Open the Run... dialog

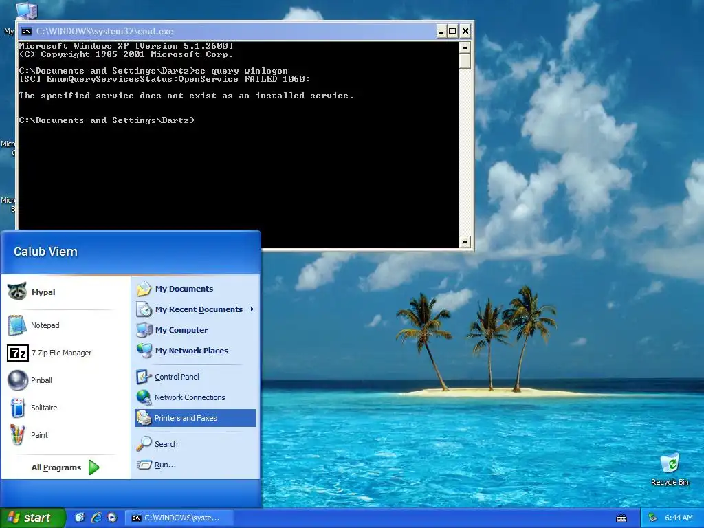(x=195, y=465)
